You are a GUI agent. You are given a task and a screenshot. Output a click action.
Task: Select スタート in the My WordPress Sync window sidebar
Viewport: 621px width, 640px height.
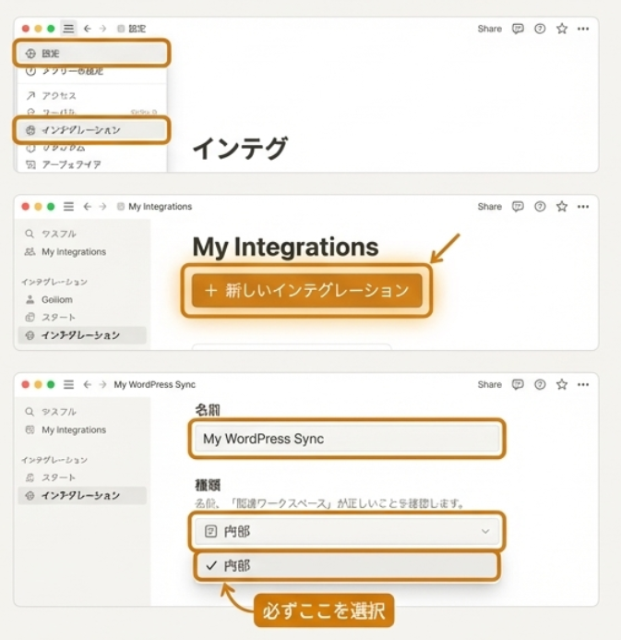point(59,477)
